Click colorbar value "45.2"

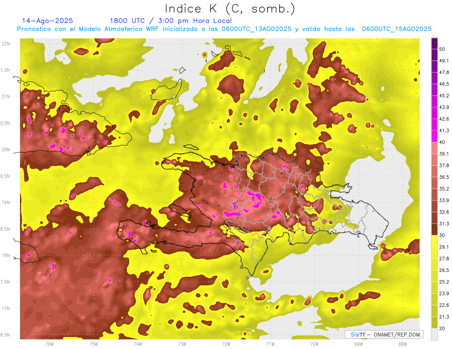click(x=444, y=96)
